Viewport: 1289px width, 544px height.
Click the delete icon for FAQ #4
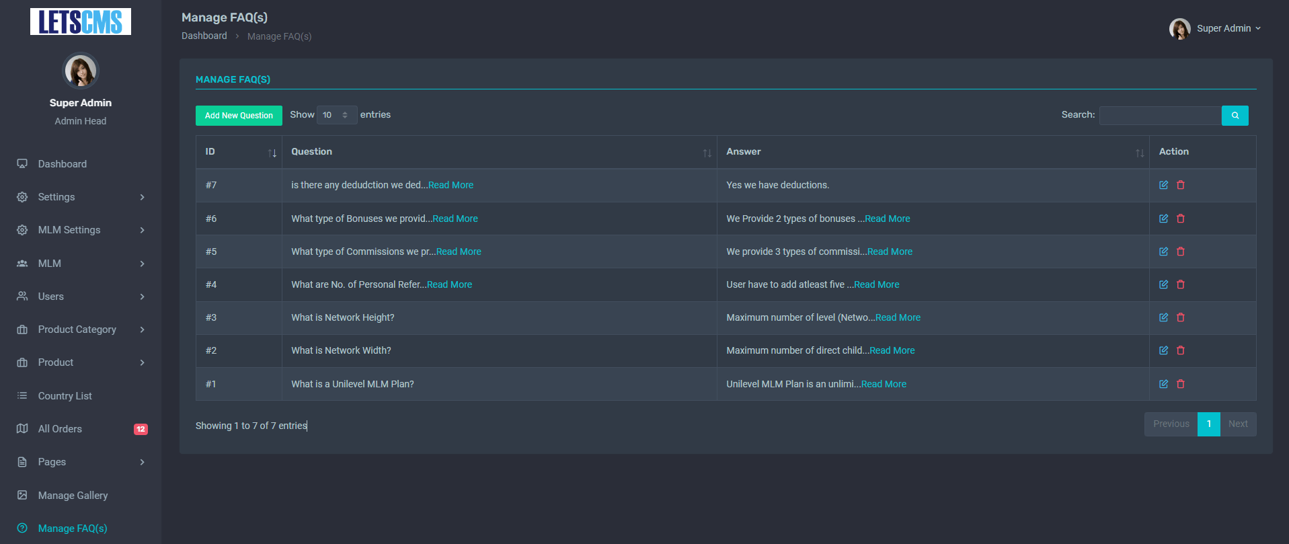(1181, 284)
